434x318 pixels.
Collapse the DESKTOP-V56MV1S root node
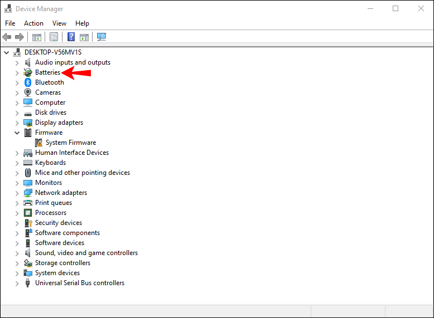point(6,52)
